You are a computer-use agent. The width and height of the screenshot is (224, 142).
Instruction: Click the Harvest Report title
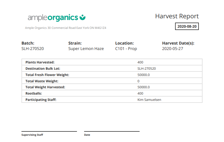pyautogui.click(x=177, y=16)
